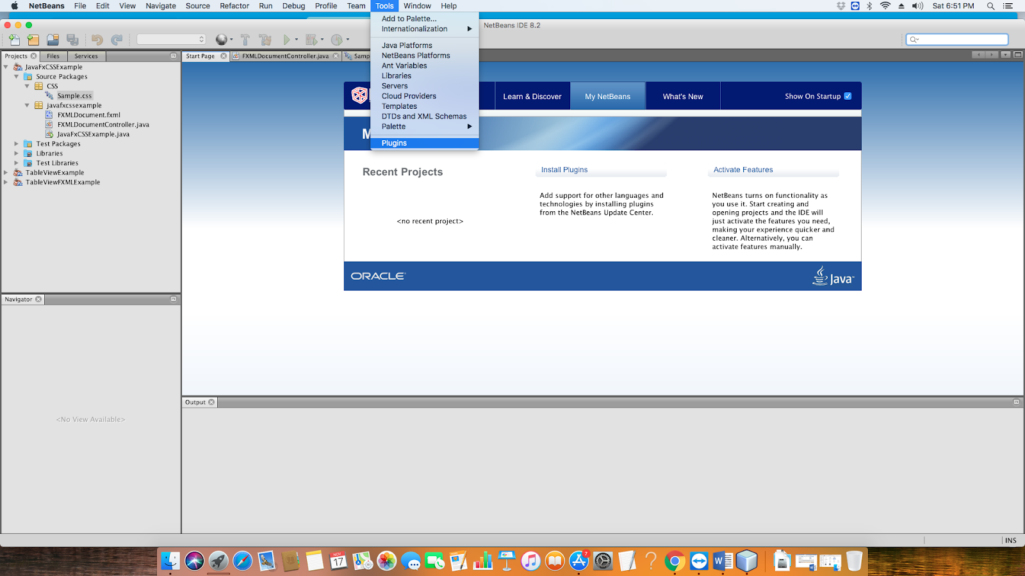
Task: Click the Undo arrow in the toolbar
Action: click(97, 40)
